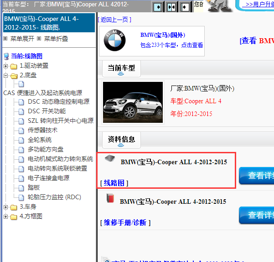Image resolution: width=274 pixels, height=262 pixels.
Task: Click the 菜单展开 list icon
Action: tap(5, 39)
